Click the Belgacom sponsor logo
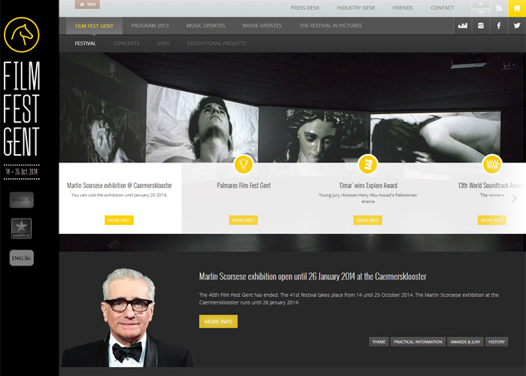Image resolution: width=526 pixels, height=376 pixels. pos(22,200)
